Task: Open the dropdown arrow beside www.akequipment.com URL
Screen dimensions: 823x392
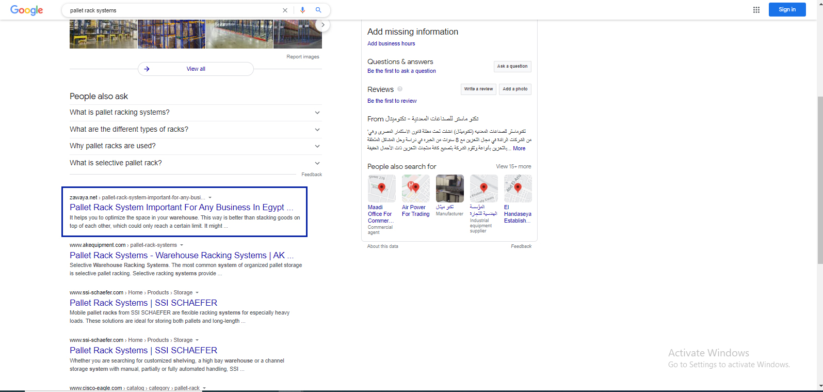Action: click(182, 245)
